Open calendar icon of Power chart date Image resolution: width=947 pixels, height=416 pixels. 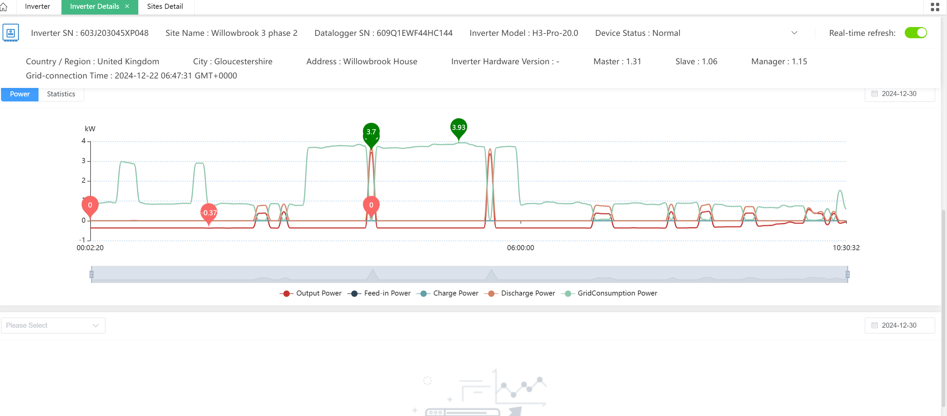point(875,94)
